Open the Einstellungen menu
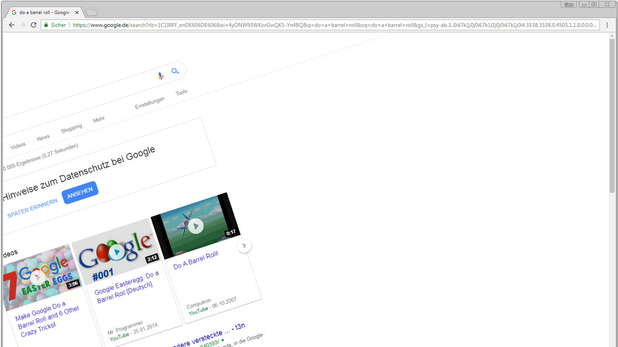618x347 pixels. click(150, 104)
